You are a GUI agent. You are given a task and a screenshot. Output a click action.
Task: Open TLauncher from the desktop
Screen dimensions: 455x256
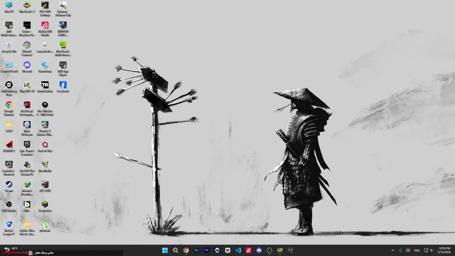click(x=45, y=207)
